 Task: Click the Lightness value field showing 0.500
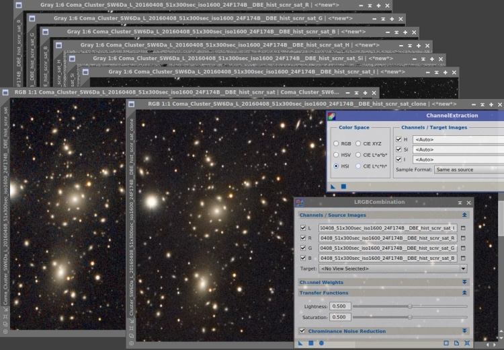[x=340, y=306]
